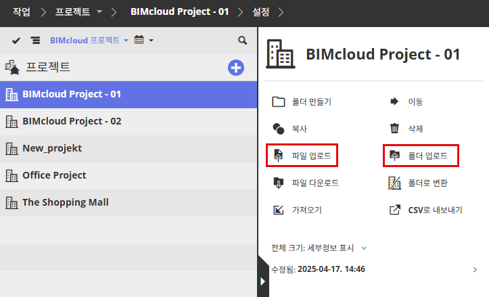This screenshot has height=297, width=489.
Task: Click the list view lines icon
Action: (35, 41)
